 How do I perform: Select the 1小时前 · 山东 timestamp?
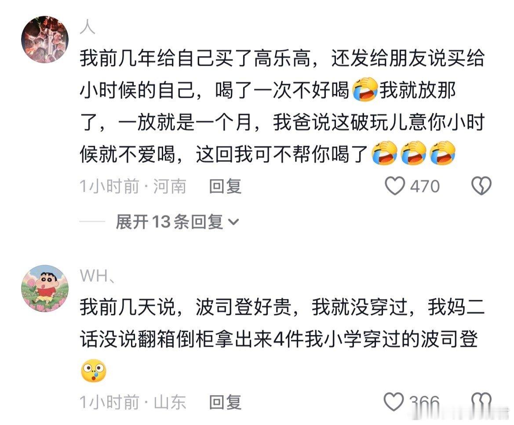(133, 402)
